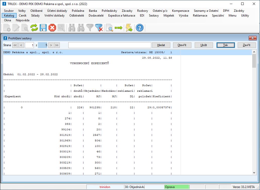Open the EDI menu

142,16
